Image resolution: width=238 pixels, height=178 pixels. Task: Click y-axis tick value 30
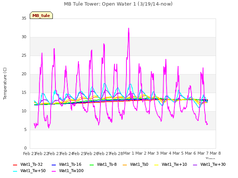[24, 37]
